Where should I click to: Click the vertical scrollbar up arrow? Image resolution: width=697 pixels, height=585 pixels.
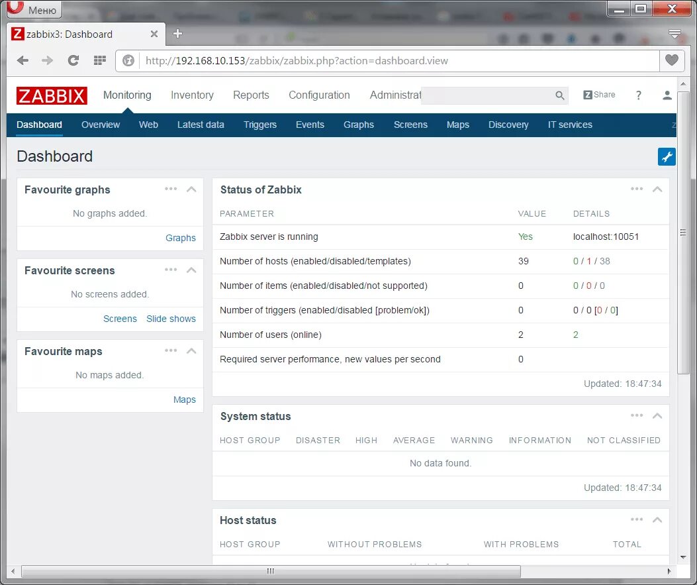click(683, 83)
